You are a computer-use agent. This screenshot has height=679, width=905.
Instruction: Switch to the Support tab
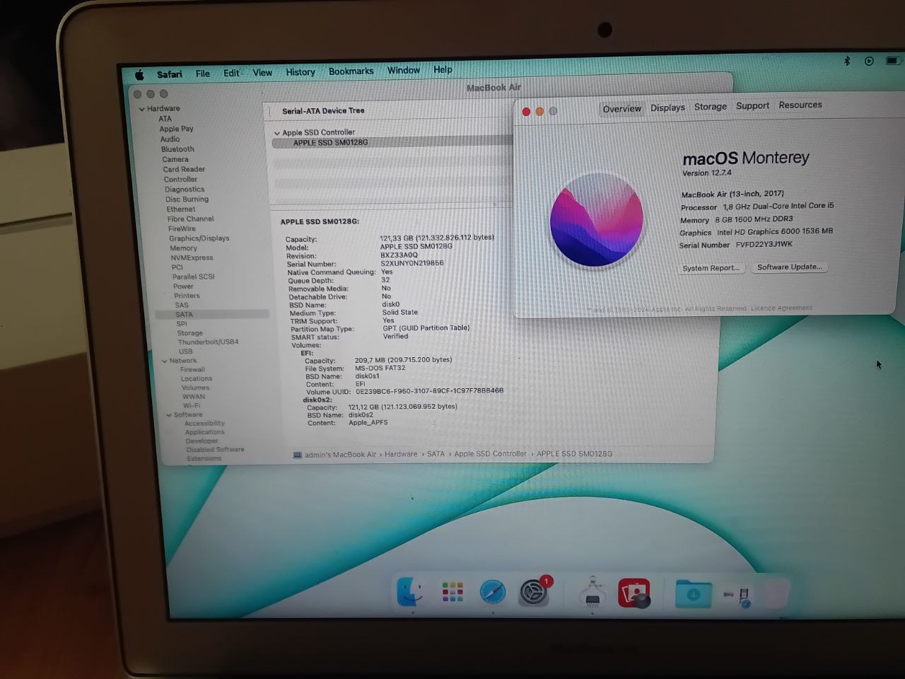click(x=752, y=105)
